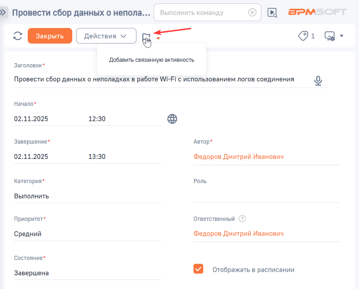359x289 pixels.
Task: Click the Начало time 12:30
Action: pos(124,119)
